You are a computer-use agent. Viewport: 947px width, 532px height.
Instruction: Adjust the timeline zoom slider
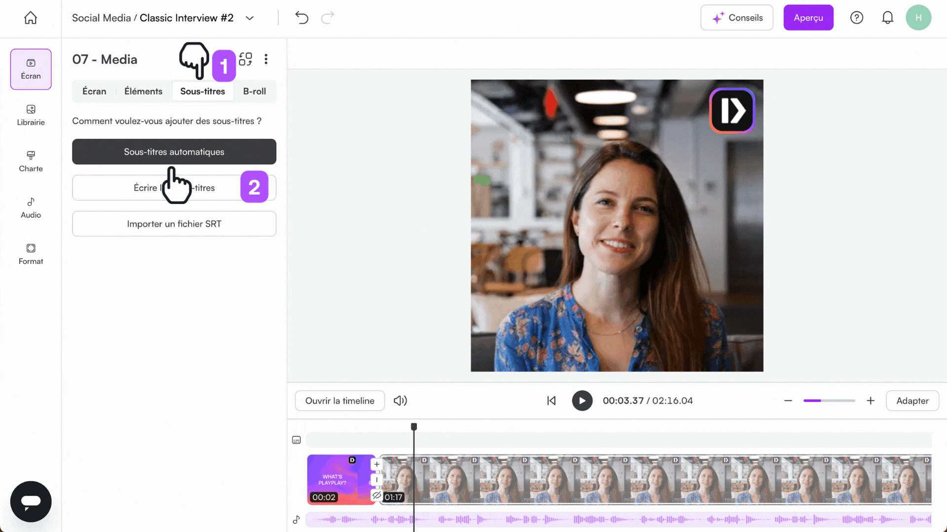(829, 400)
